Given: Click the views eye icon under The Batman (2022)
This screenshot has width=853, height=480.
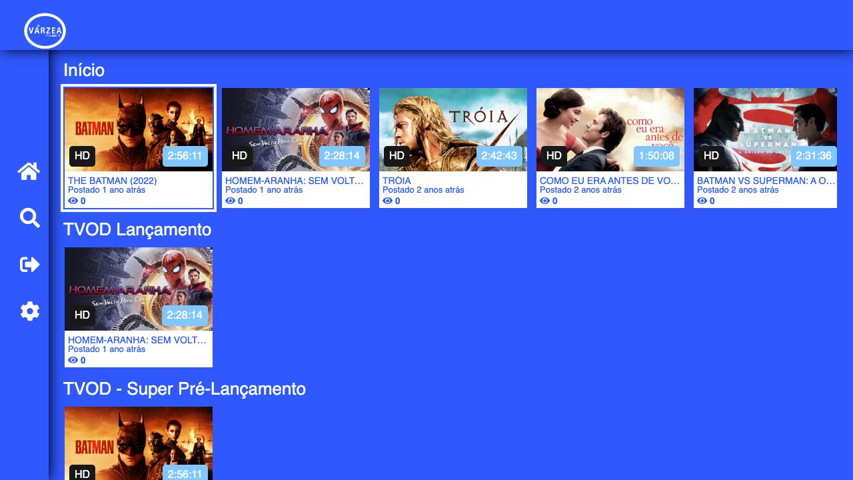Looking at the screenshot, I should (x=73, y=201).
